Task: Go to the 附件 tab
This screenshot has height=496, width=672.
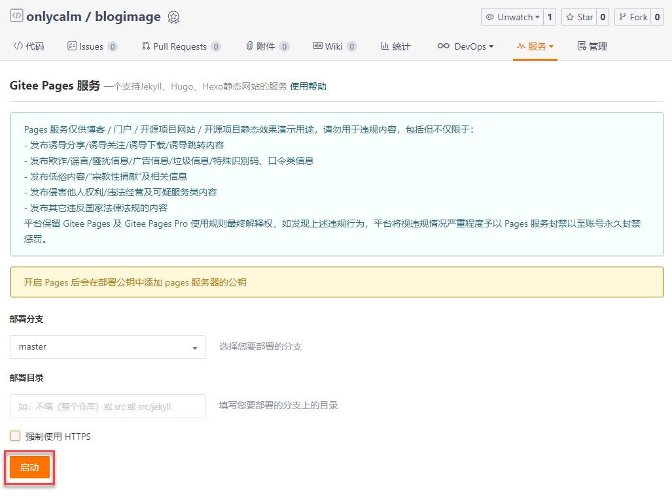Action: [268, 46]
